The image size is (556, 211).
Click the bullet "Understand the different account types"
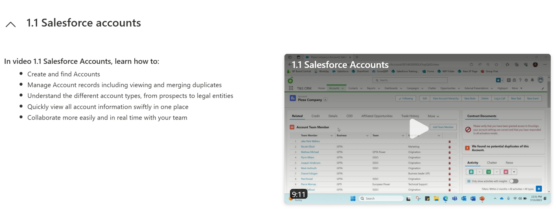point(130,96)
